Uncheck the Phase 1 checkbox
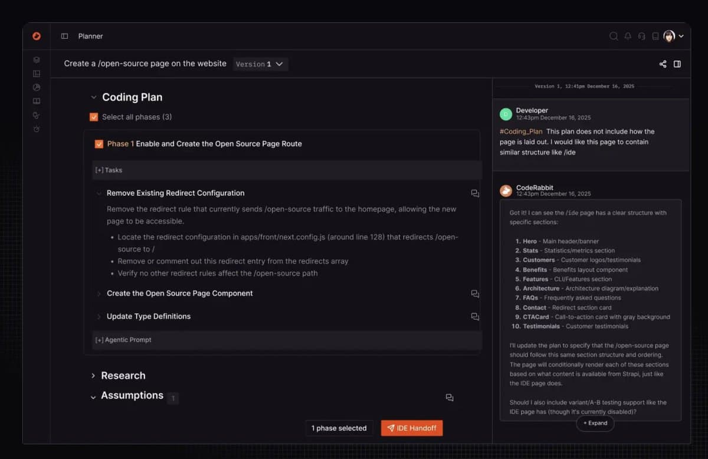Screen dimensions: 708x459 click(x=99, y=143)
